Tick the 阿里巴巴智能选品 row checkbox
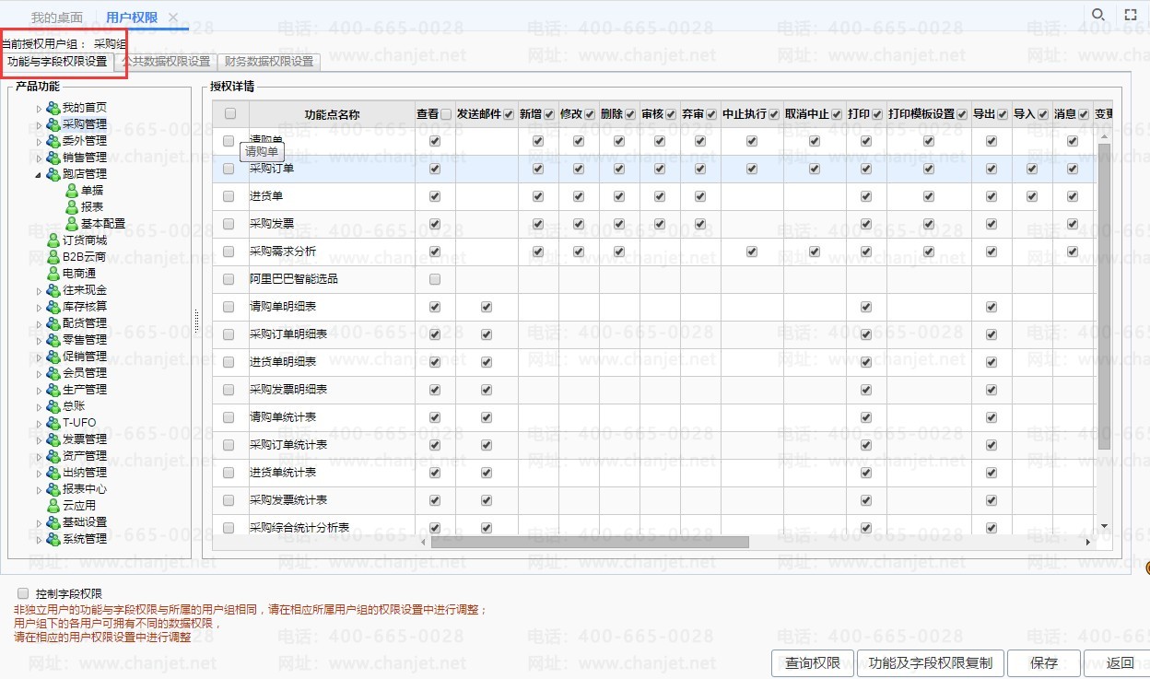The width and height of the screenshot is (1150, 679). [x=229, y=279]
